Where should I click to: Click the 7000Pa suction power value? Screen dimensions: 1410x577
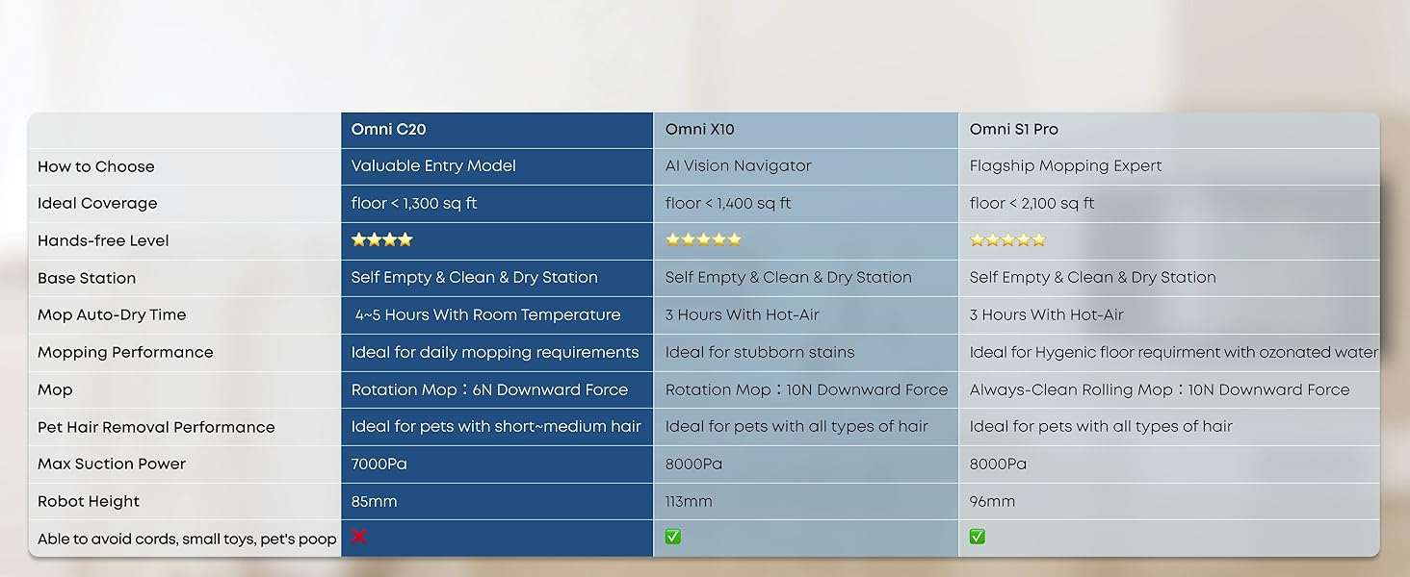[x=379, y=464]
